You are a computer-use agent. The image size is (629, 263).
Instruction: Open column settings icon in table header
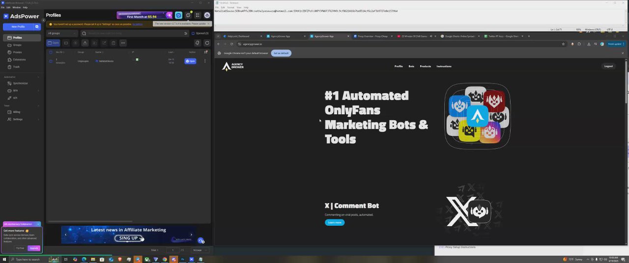(205, 52)
